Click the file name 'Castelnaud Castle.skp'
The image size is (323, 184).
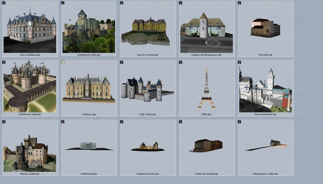click(89, 55)
